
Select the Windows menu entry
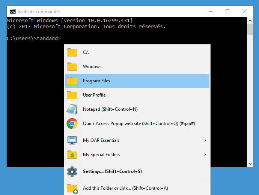[x=137, y=67]
